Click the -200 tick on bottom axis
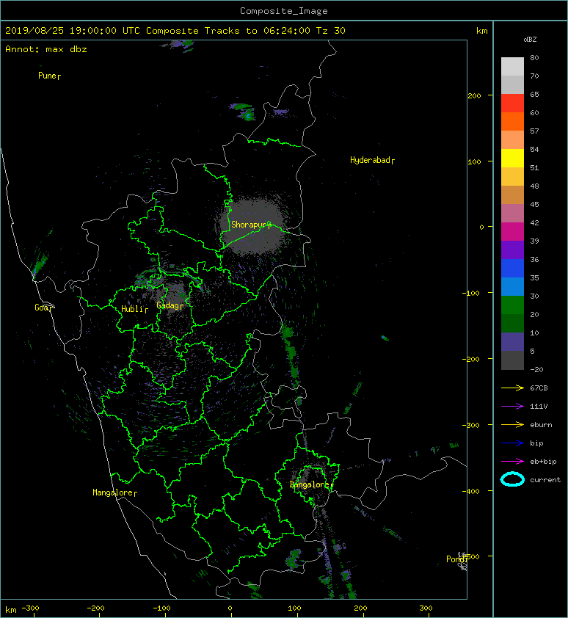This screenshot has width=568, height=618. click(x=96, y=608)
